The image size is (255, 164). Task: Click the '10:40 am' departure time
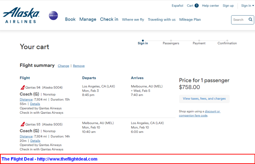tap(89, 132)
